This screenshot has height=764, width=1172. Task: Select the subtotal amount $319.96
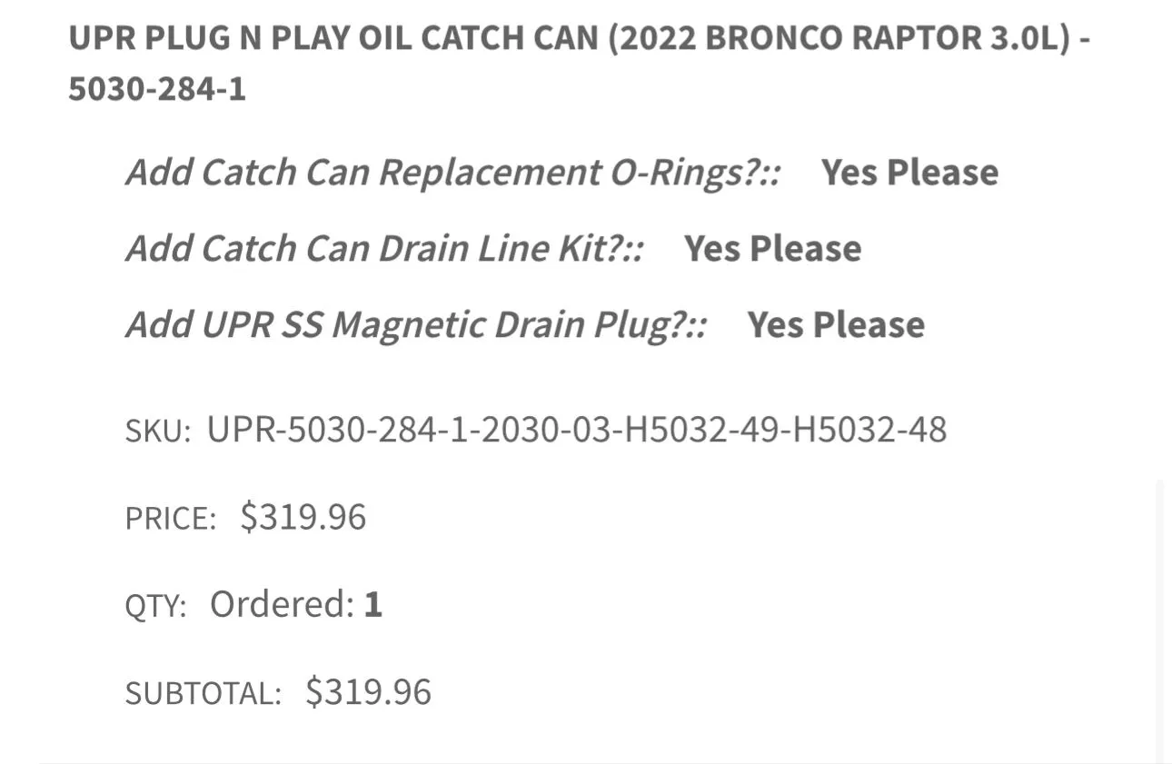[x=368, y=692]
